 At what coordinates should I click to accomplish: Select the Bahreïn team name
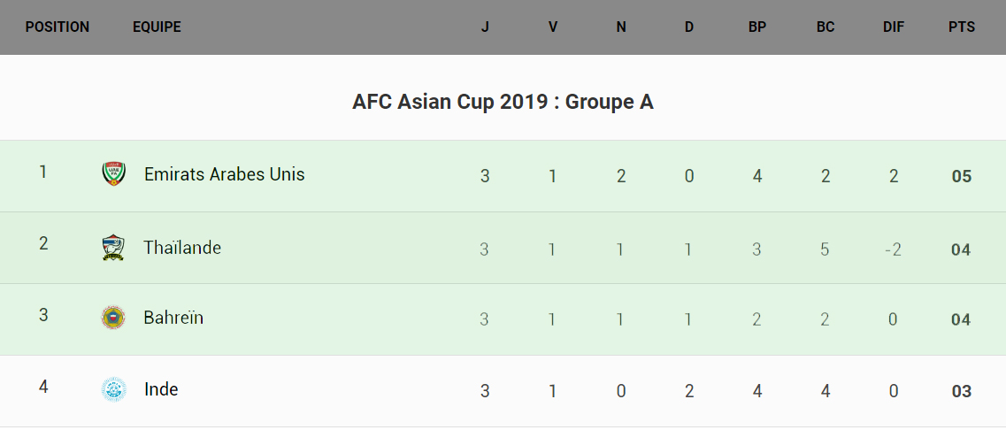click(173, 318)
